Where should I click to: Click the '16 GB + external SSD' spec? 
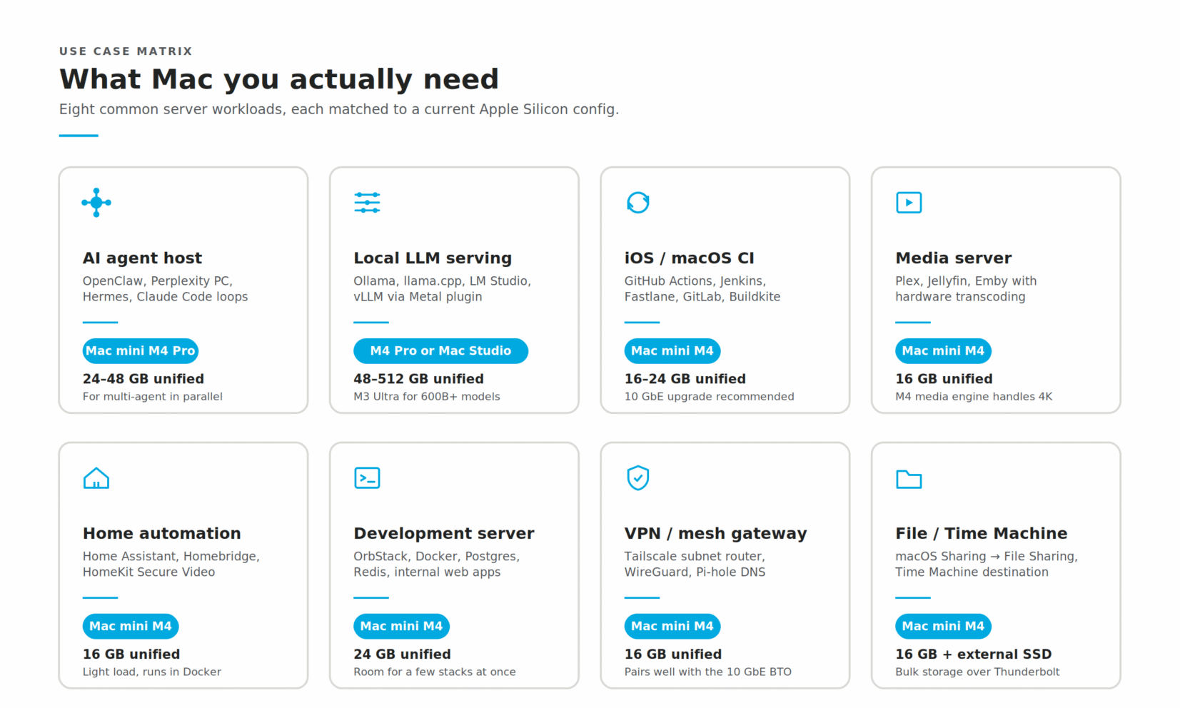(973, 654)
